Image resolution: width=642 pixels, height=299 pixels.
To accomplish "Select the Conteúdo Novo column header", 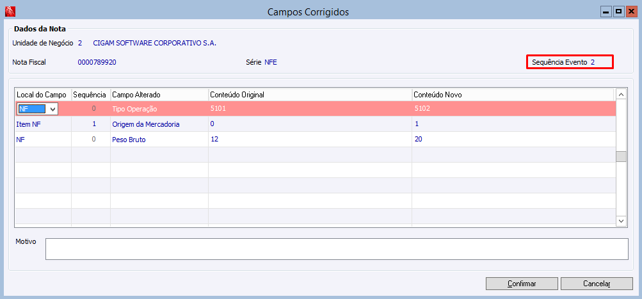I will coord(513,95).
